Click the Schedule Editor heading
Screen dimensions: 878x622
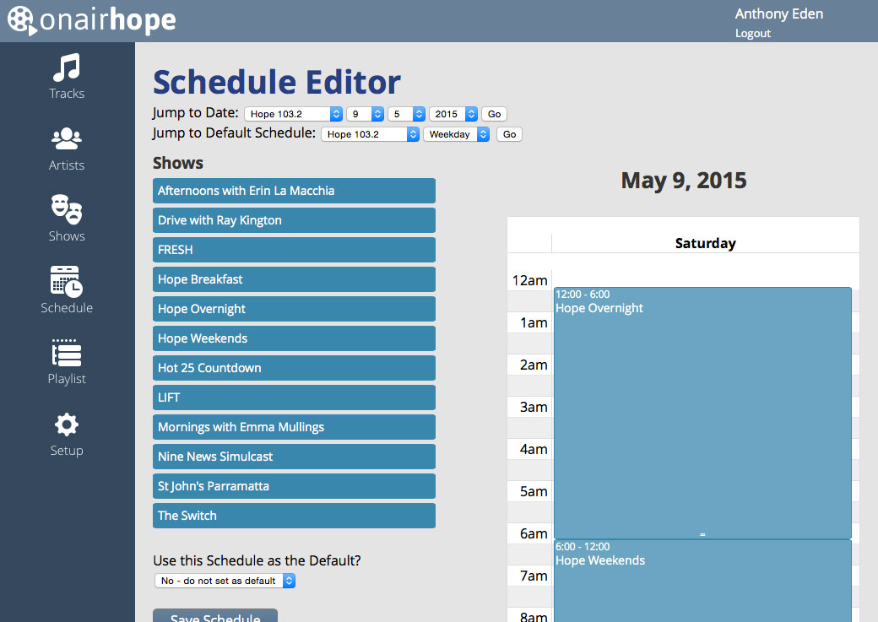point(277,83)
